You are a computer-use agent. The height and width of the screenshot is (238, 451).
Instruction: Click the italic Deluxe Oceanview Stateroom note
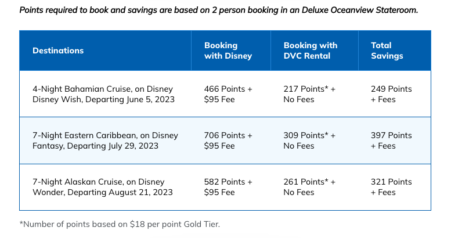(x=219, y=10)
